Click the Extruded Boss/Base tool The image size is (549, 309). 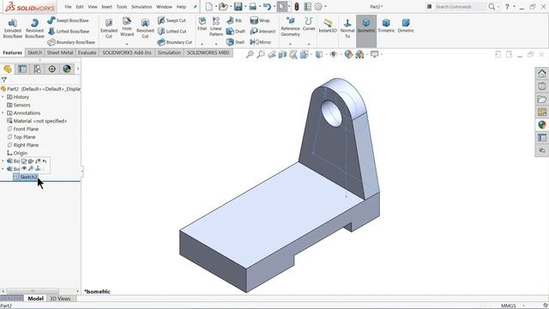click(x=13, y=28)
